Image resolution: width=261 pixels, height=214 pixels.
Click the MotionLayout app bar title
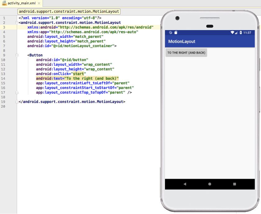tap(182, 42)
